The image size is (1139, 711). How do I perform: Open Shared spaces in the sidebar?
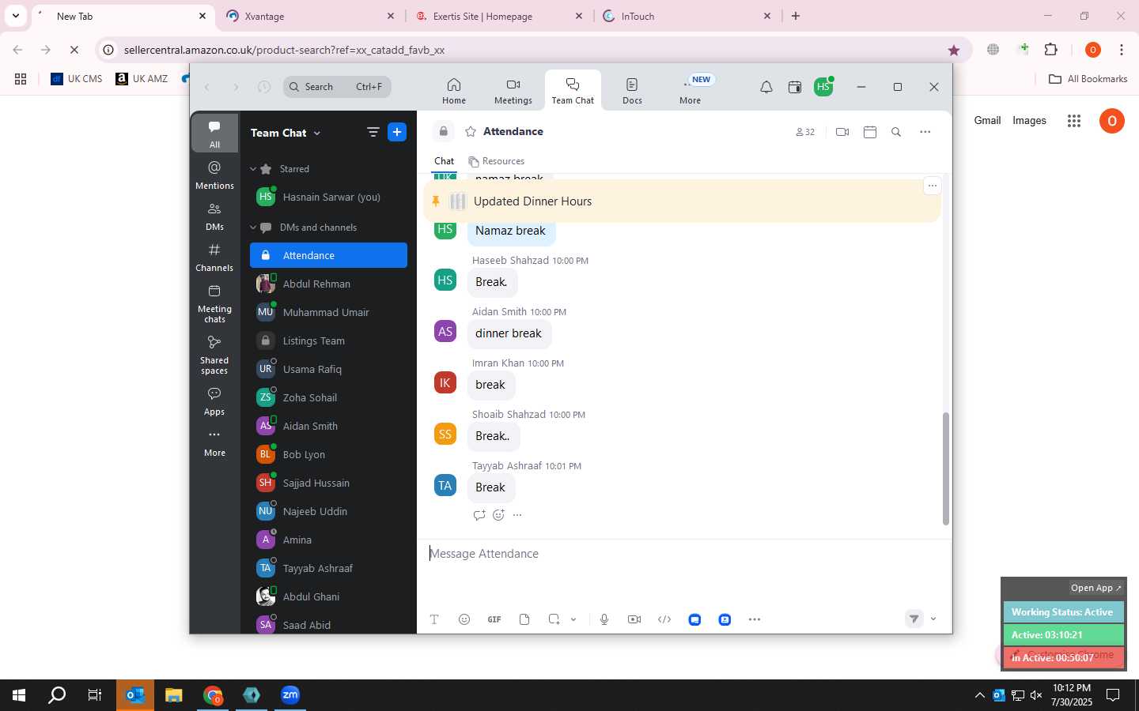(x=214, y=355)
